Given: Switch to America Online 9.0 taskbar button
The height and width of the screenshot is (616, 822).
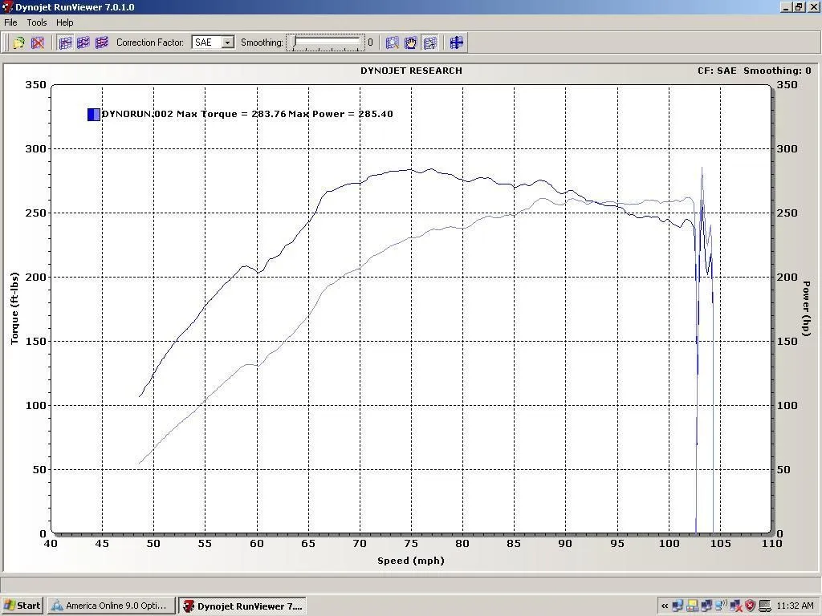Looking at the screenshot, I should pos(111,606).
